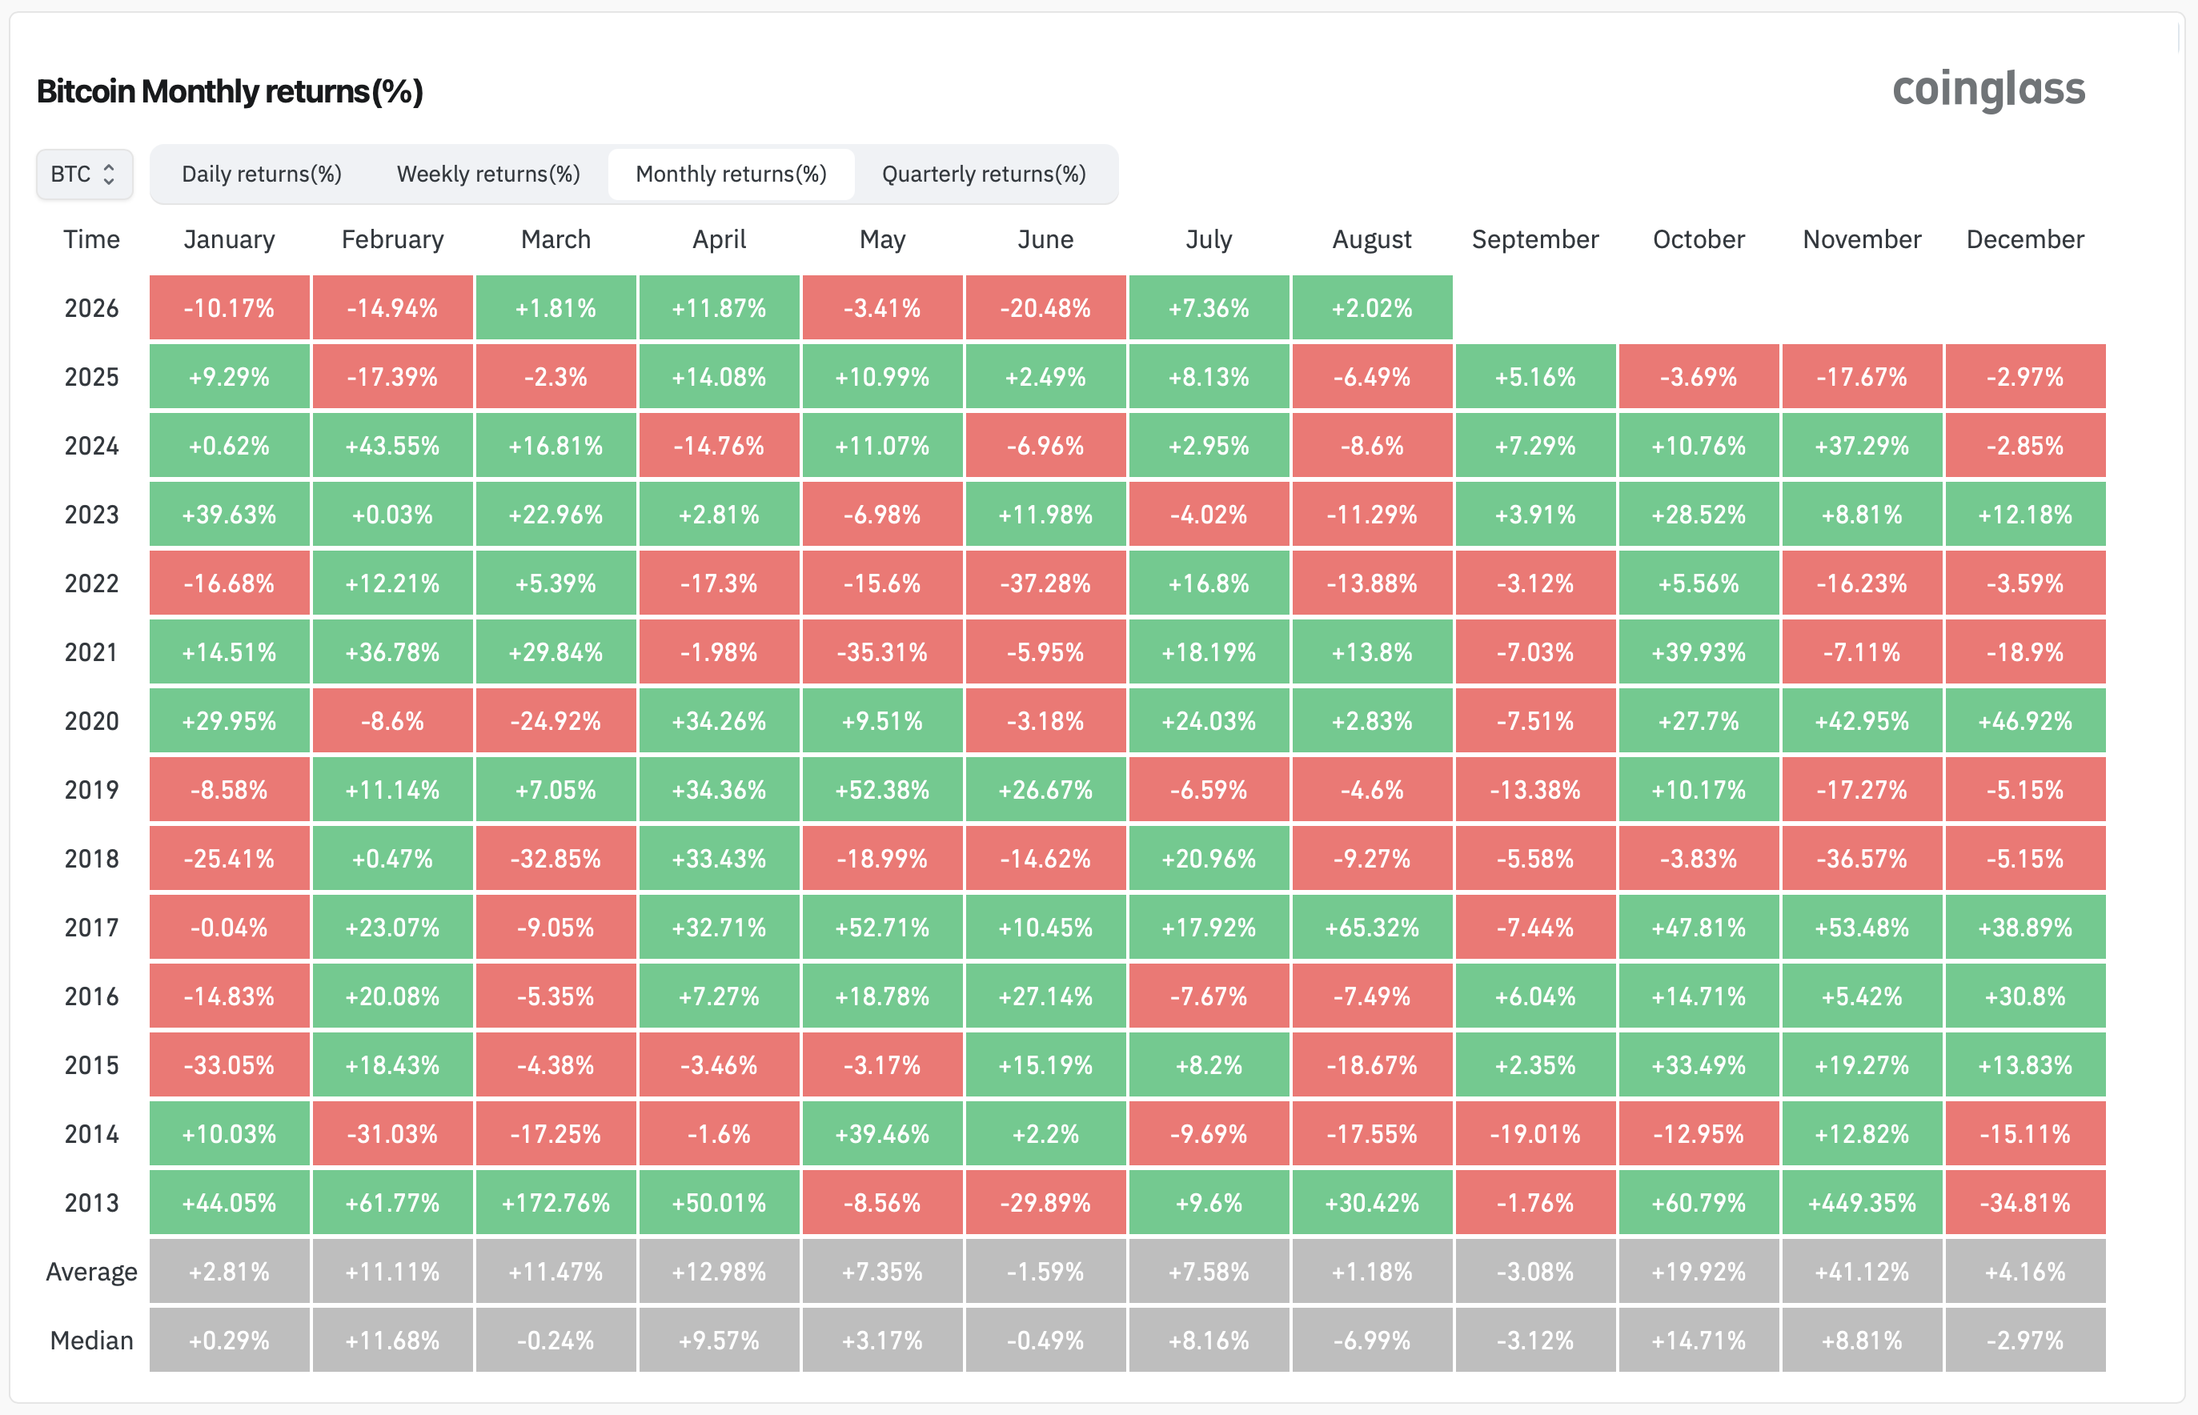The width and height of the screenshot is (2198, 1415).
Task: Click the Average row label
Action: coord(91,1272)
